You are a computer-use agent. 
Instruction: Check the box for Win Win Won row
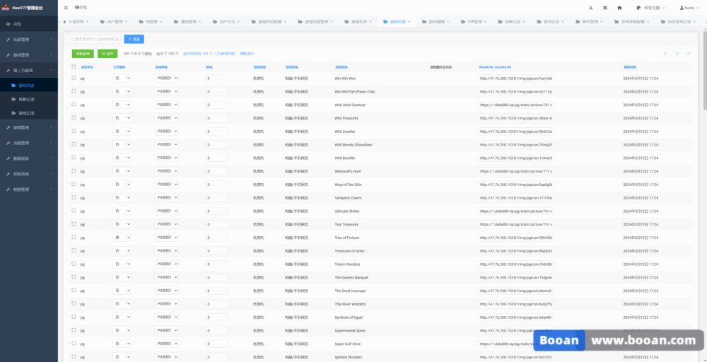pyautogui.click(x=74, y=78)
